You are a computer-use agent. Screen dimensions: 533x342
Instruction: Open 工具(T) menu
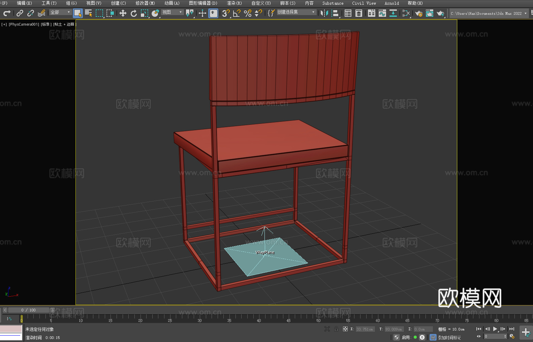(49, 3)
